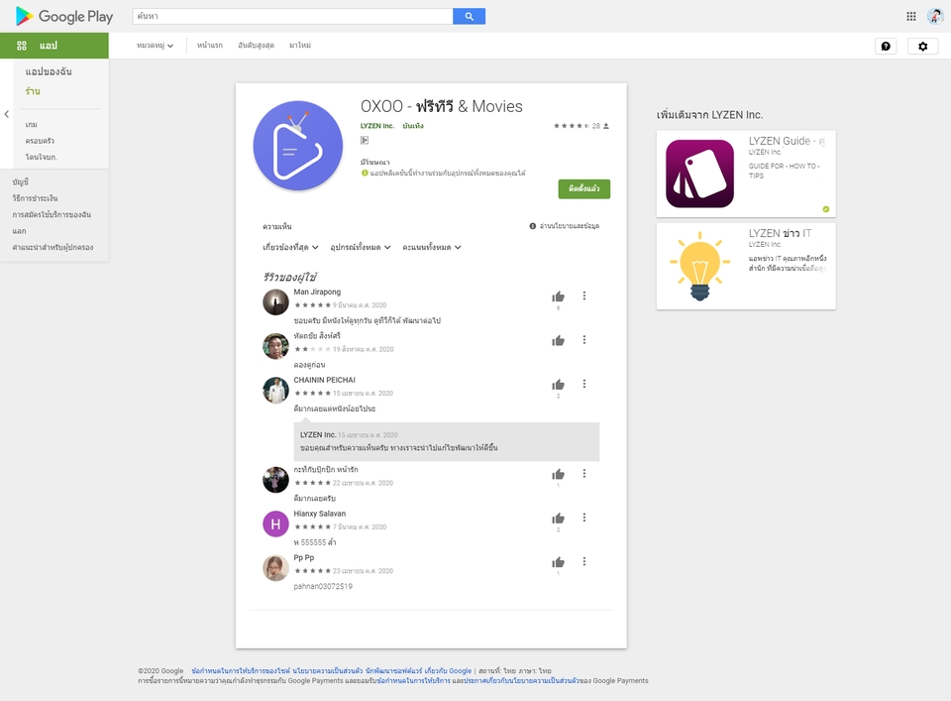This screenshot has width=951, height=701.
Task: Open more options for Man Jirapong's review
Action: coord(584,295)
